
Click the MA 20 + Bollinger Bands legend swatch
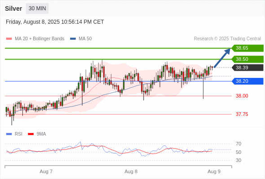pyautogui.click(x=9, y=39)
